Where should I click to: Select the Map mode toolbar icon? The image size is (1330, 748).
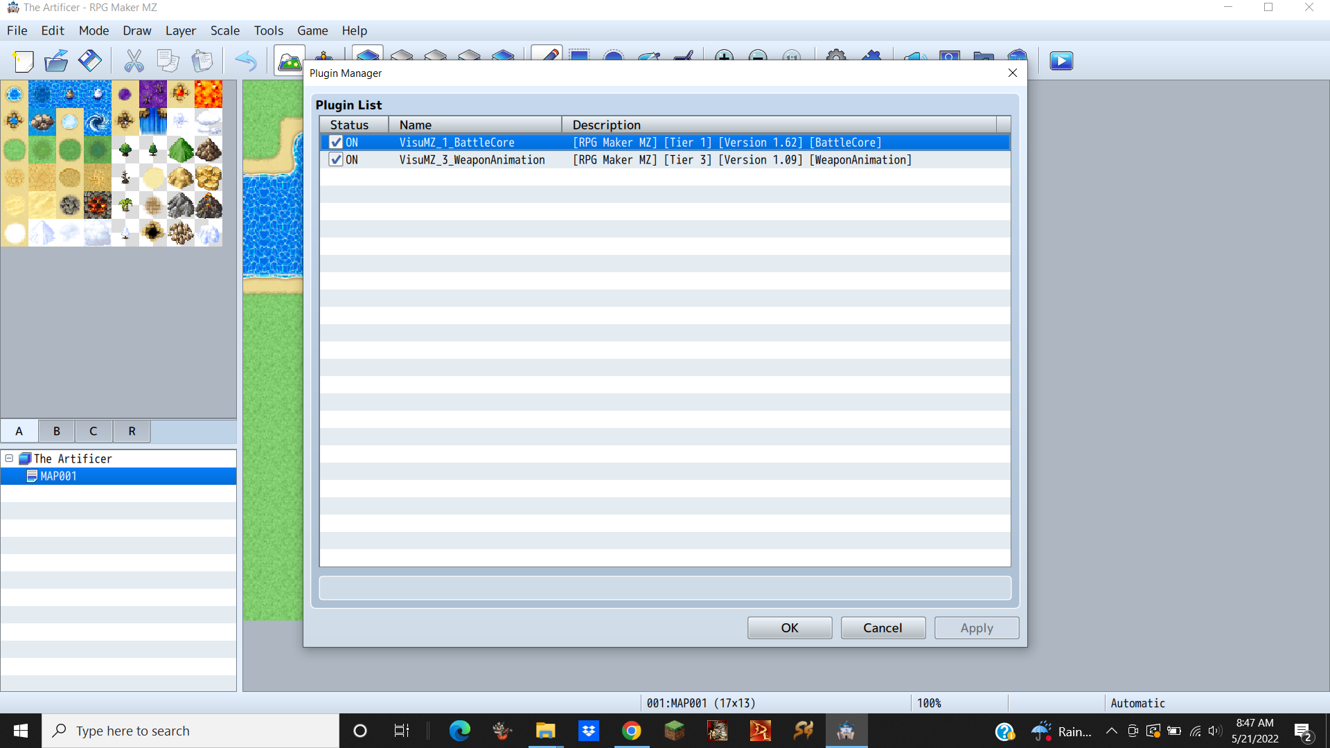[x=290, y=61]
